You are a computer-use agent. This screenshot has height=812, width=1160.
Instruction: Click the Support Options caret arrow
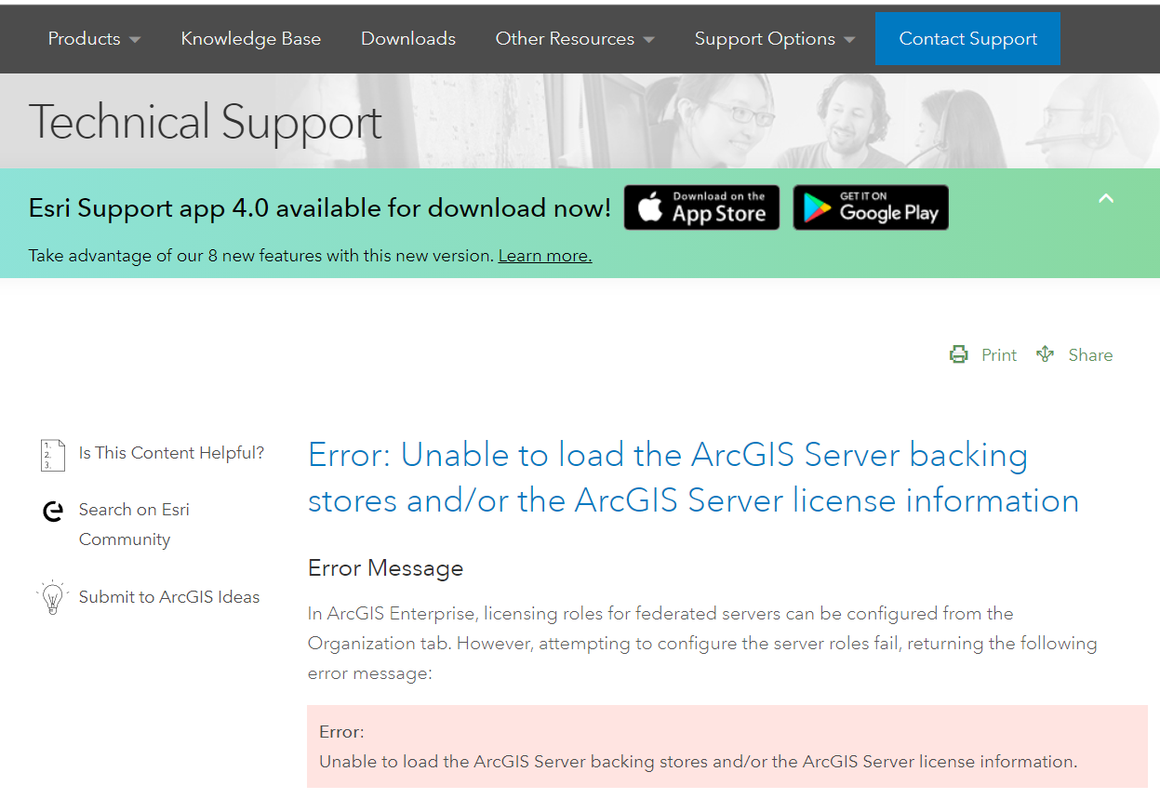click(x=849, y=40)
